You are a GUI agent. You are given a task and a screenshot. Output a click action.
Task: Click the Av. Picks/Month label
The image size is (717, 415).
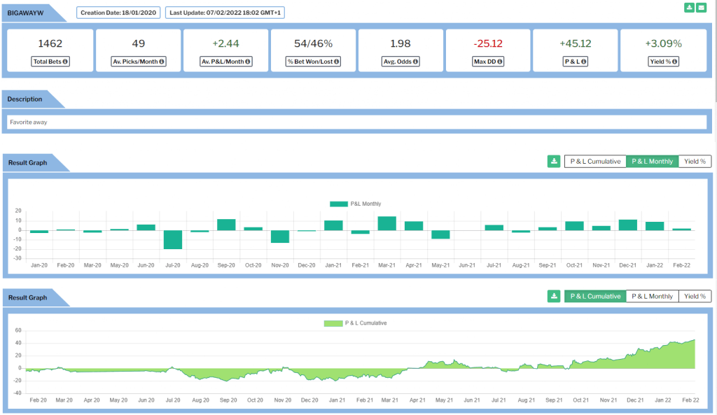[134, 62]
